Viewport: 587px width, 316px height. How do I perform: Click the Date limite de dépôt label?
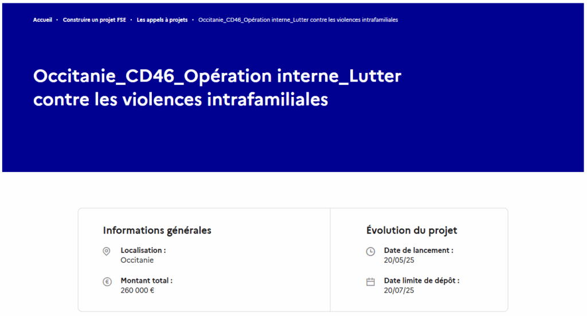[421, 281]
